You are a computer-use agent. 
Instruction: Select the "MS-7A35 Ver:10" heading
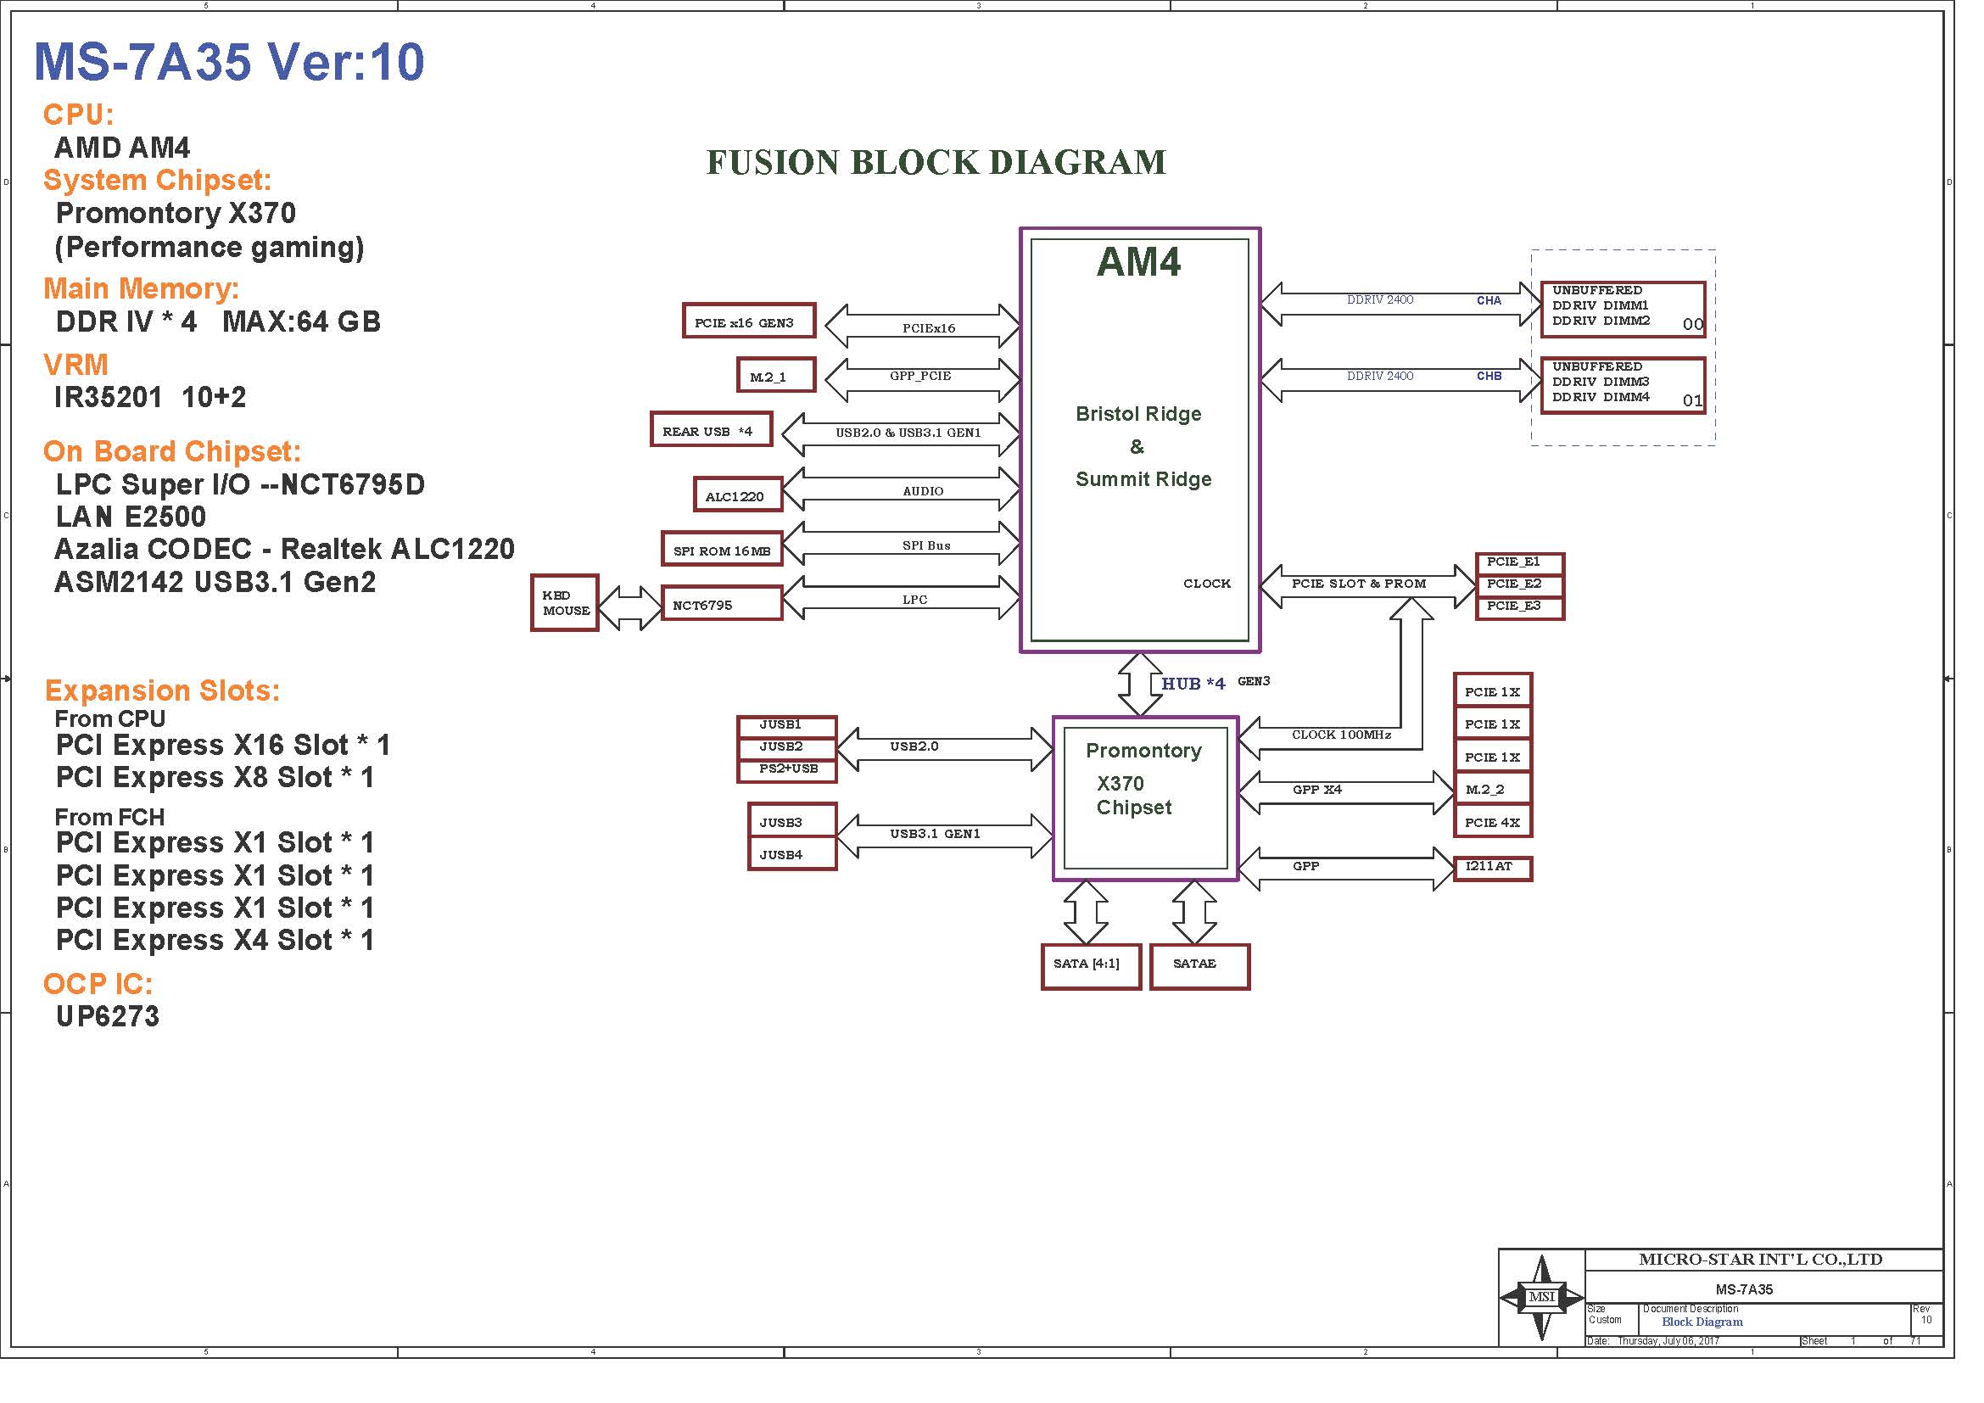point(229,62)
